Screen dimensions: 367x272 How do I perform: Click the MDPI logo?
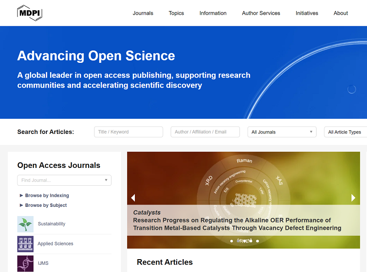(30, 13)
